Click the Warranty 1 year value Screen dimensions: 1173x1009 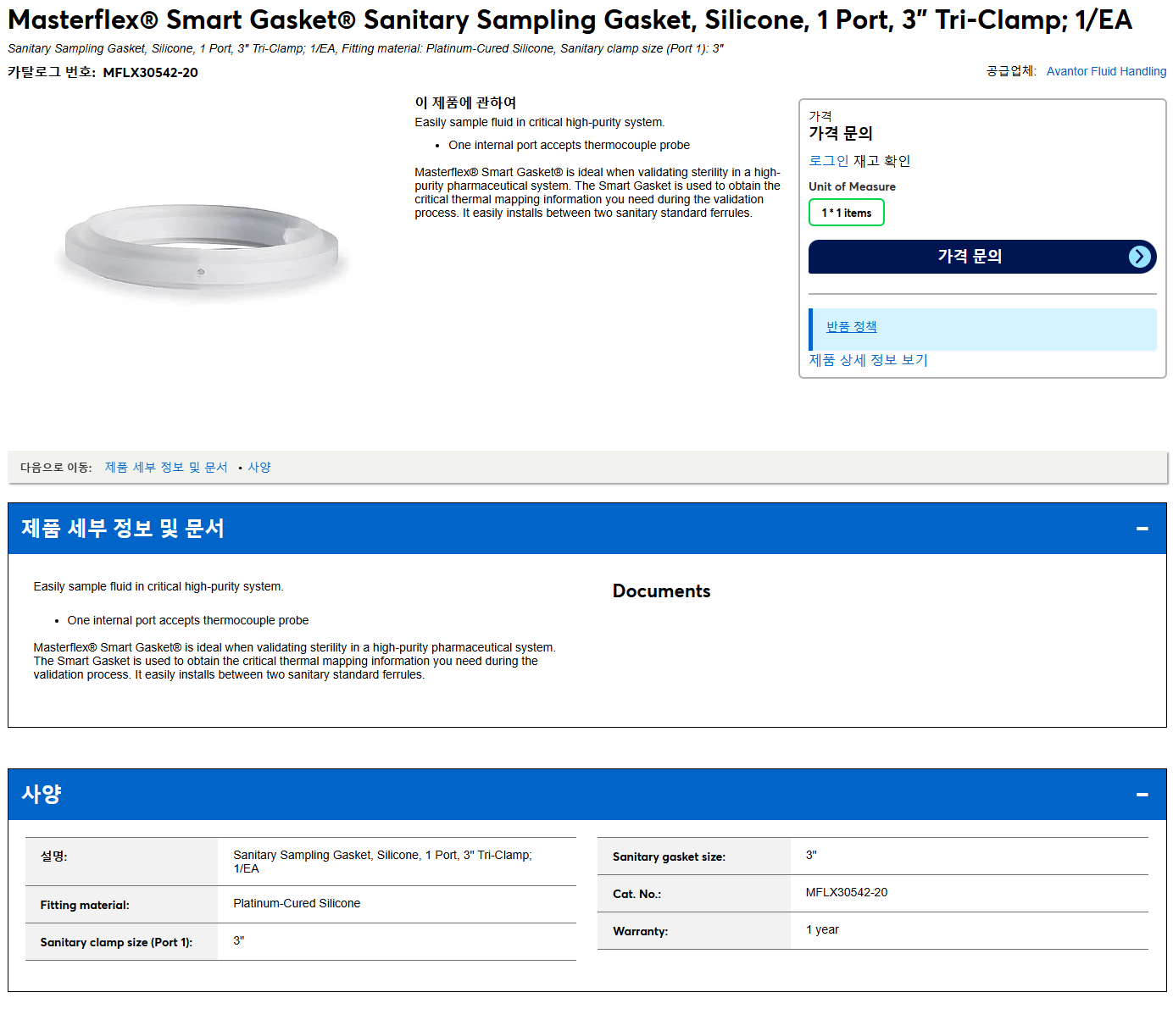coord(822,930)
